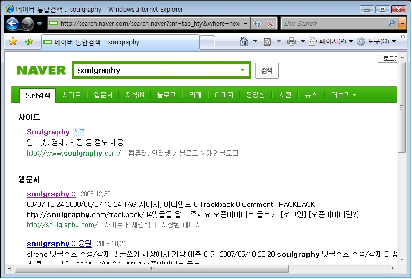Click the vertical scrollbar thumb
412x279 pixels.
402,107
